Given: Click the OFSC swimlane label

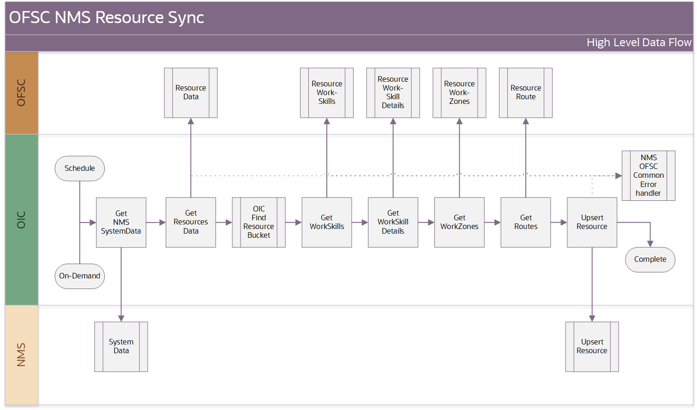Looking at the screenshot, I should click(x=21, y=93).
